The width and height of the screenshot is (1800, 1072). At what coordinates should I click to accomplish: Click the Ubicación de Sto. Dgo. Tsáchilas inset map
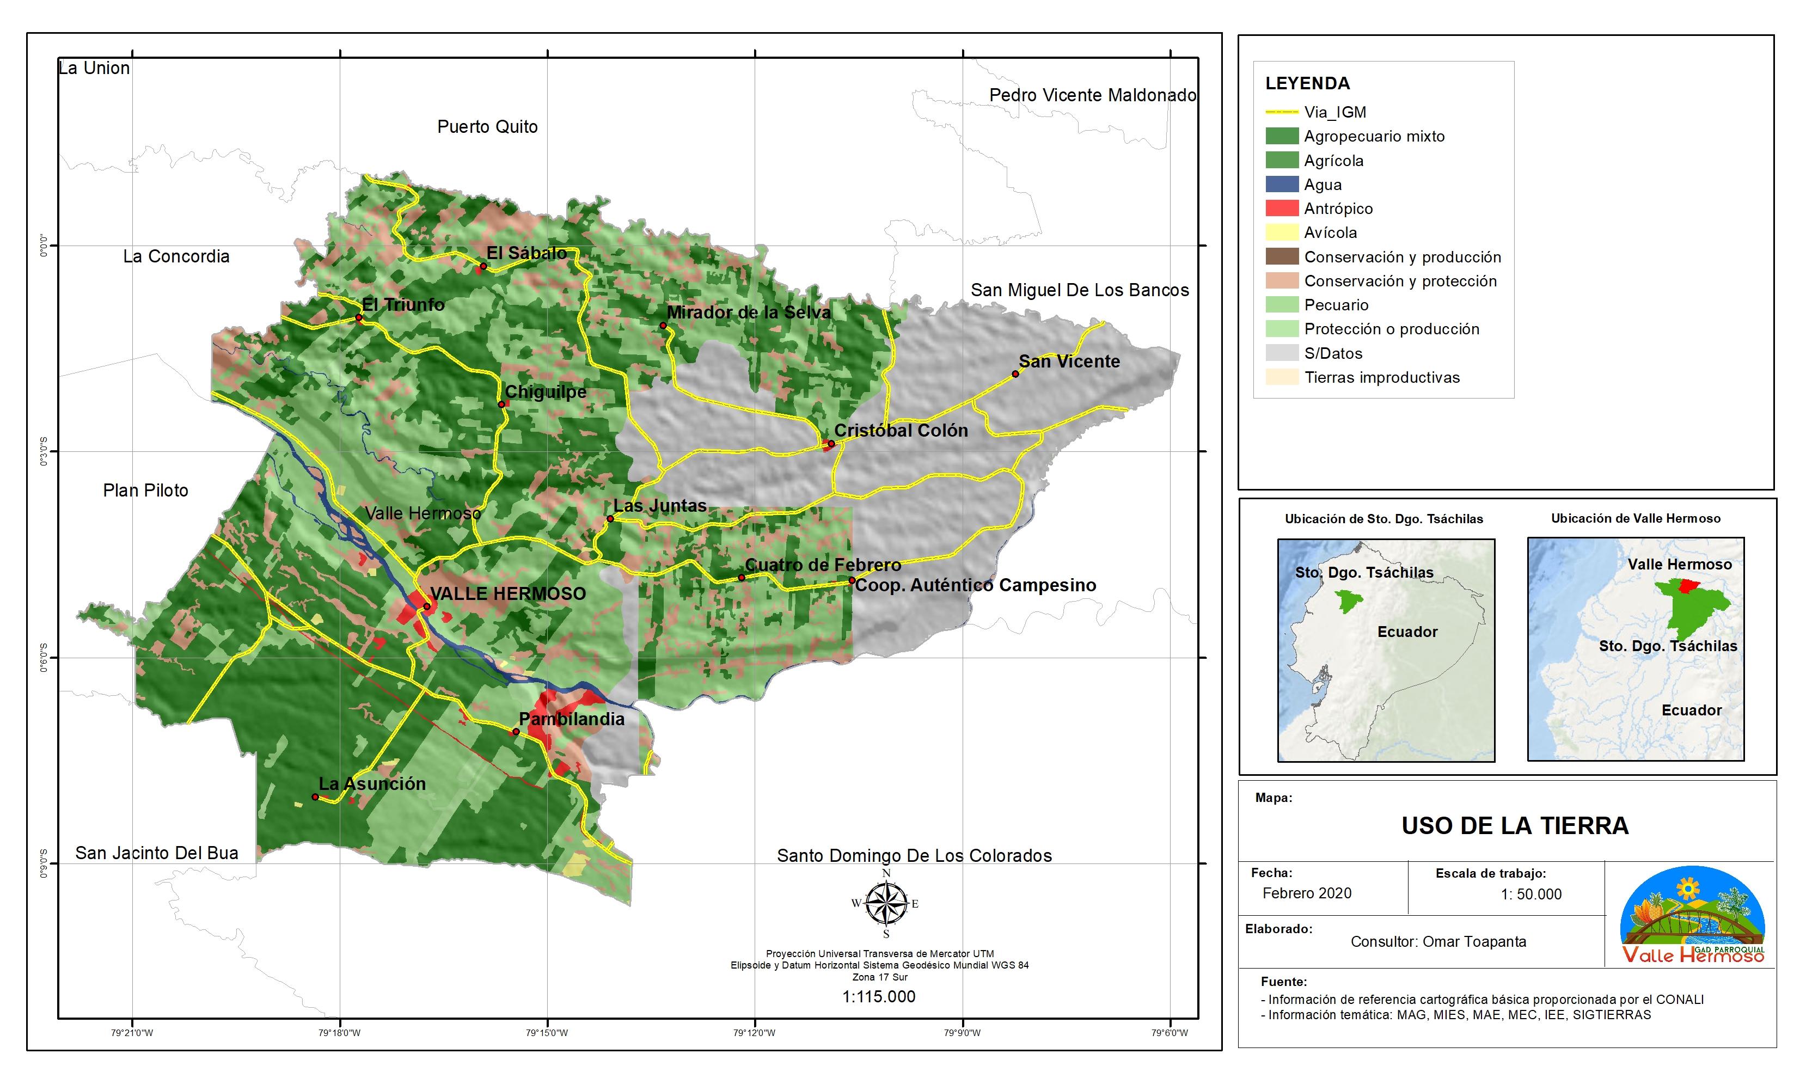point(1386,650)
